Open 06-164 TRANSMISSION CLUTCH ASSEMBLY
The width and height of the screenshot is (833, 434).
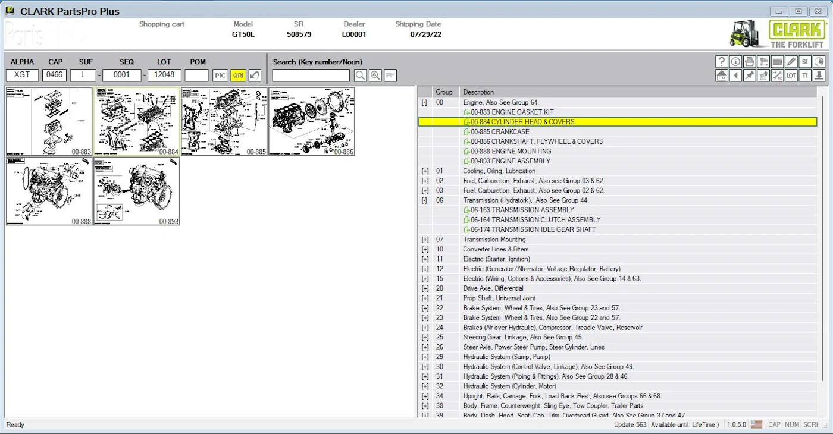point(532,220)
